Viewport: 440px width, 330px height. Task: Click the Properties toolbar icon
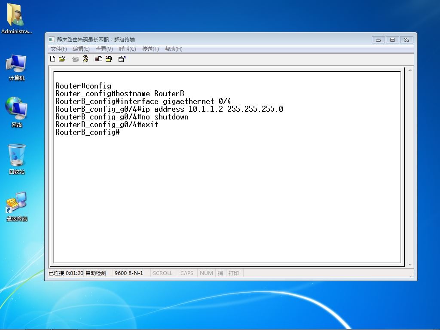pyautogui.click(x=122, y=58)
